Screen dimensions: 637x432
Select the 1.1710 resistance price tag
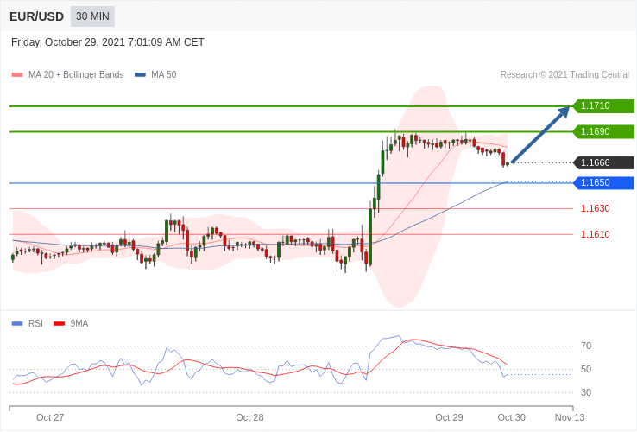coord(603,105)
